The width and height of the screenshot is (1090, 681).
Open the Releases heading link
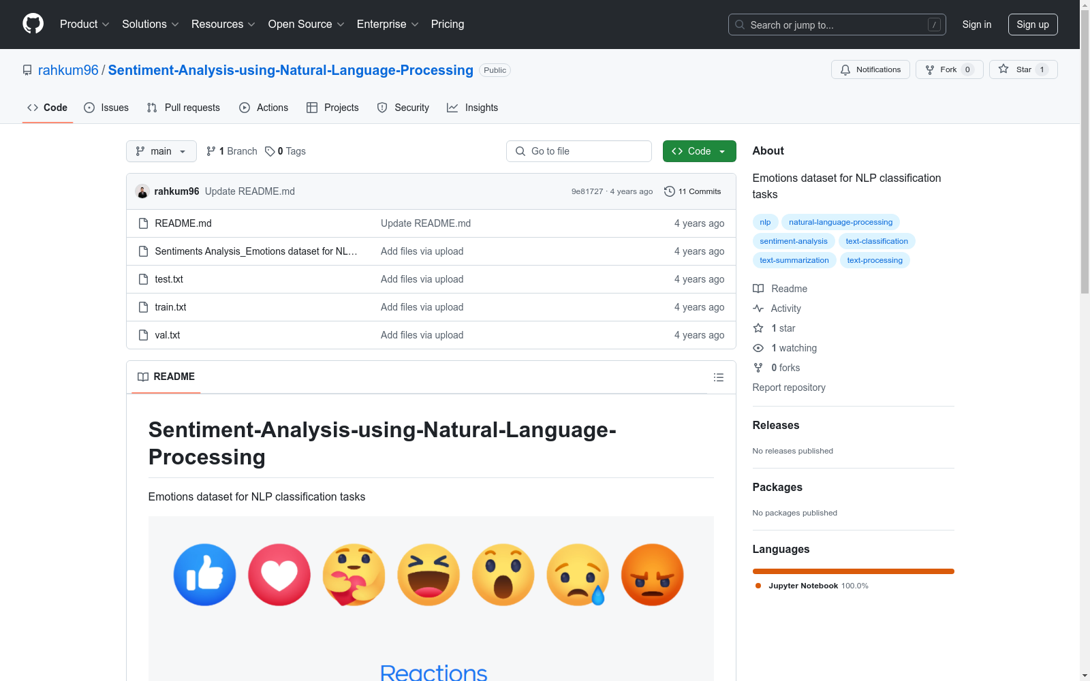click(776, 425)
